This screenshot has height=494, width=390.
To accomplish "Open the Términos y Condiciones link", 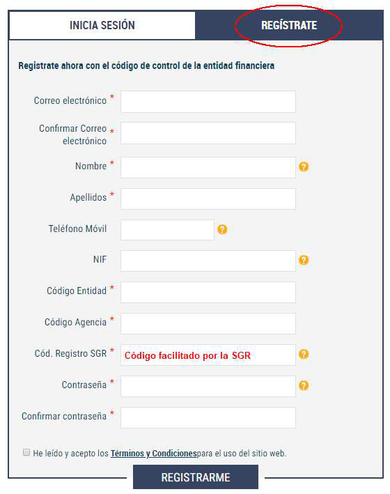I will (x=153, y=454).
